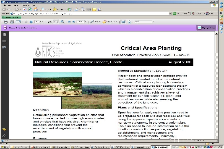Activate the Hand tool

point(56,22)
